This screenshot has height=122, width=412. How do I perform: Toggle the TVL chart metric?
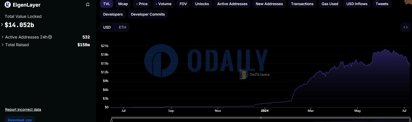pos(107,4)
